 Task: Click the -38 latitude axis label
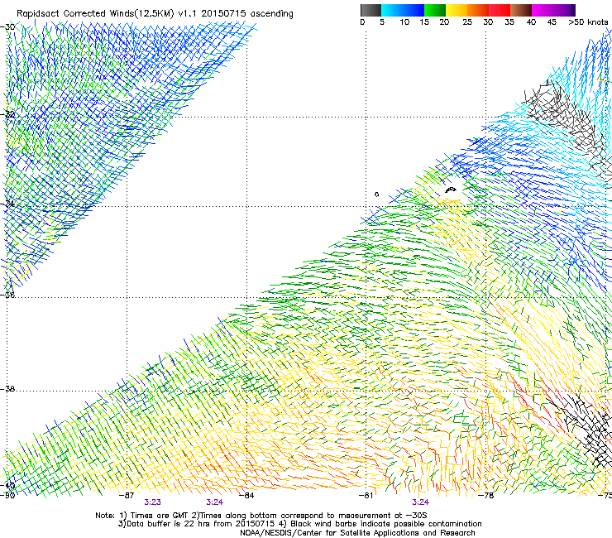[x=7, y=389]
